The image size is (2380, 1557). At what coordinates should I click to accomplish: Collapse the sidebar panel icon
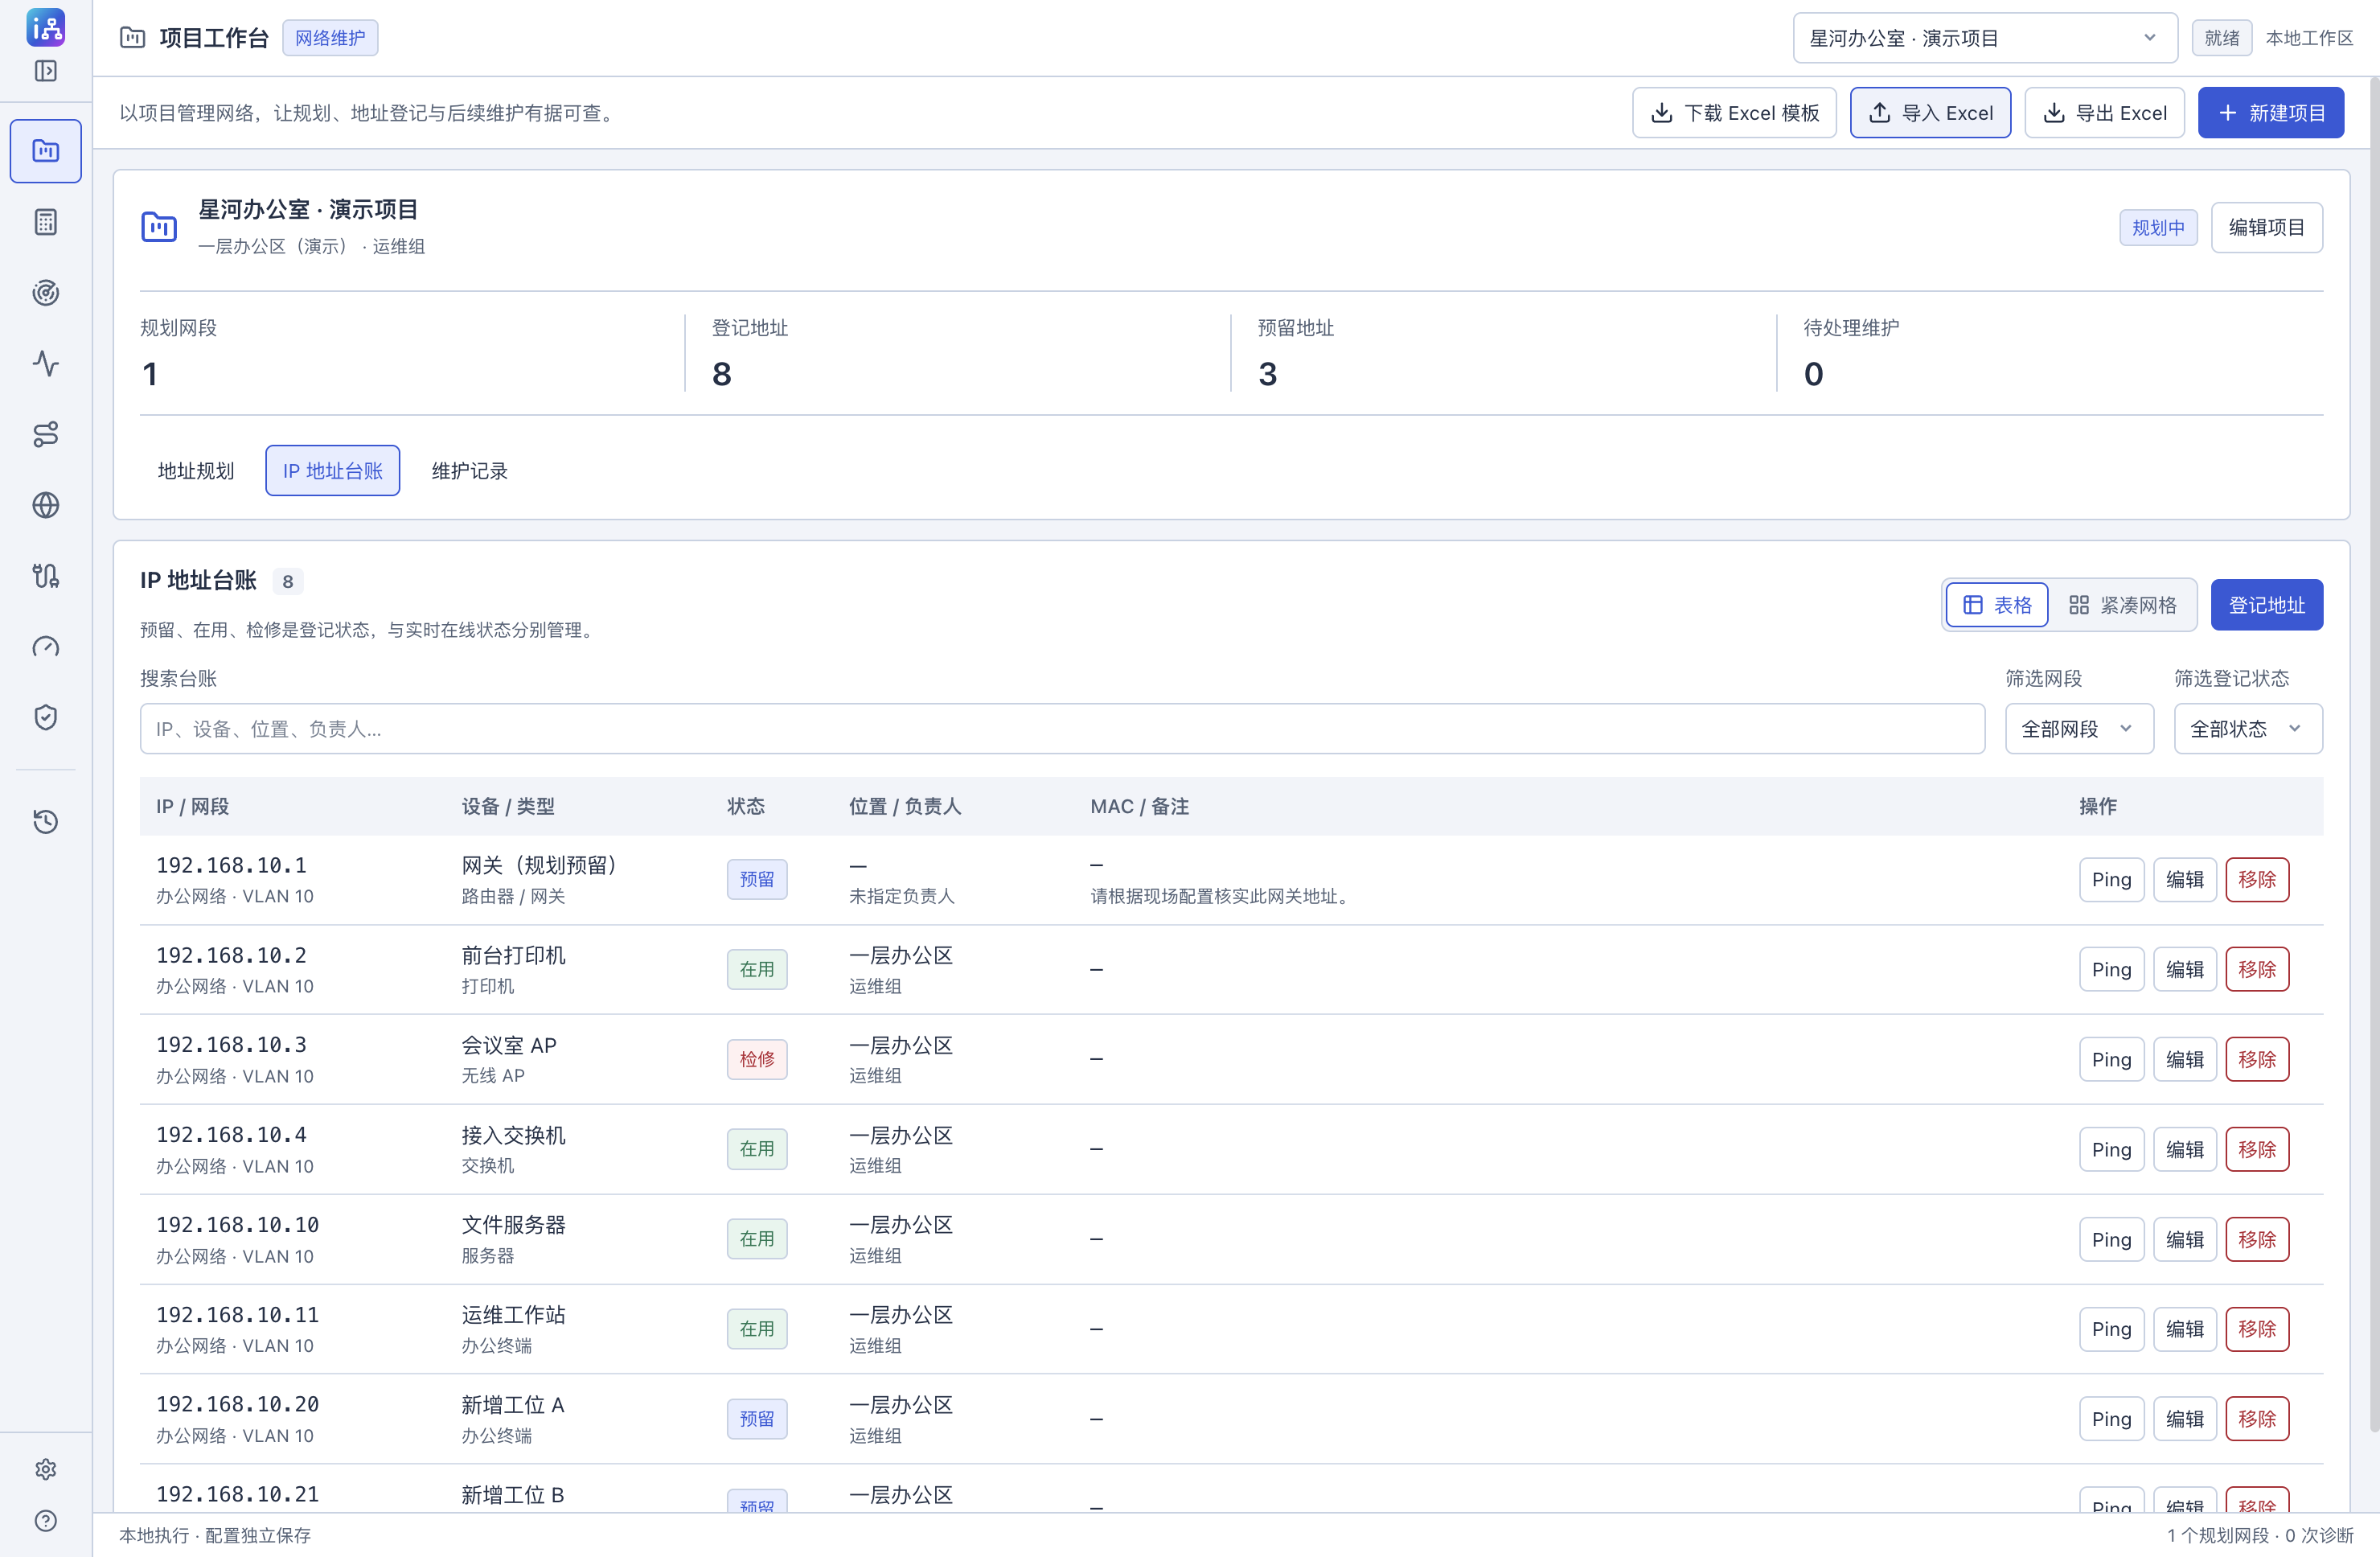(x=46, y=71)
